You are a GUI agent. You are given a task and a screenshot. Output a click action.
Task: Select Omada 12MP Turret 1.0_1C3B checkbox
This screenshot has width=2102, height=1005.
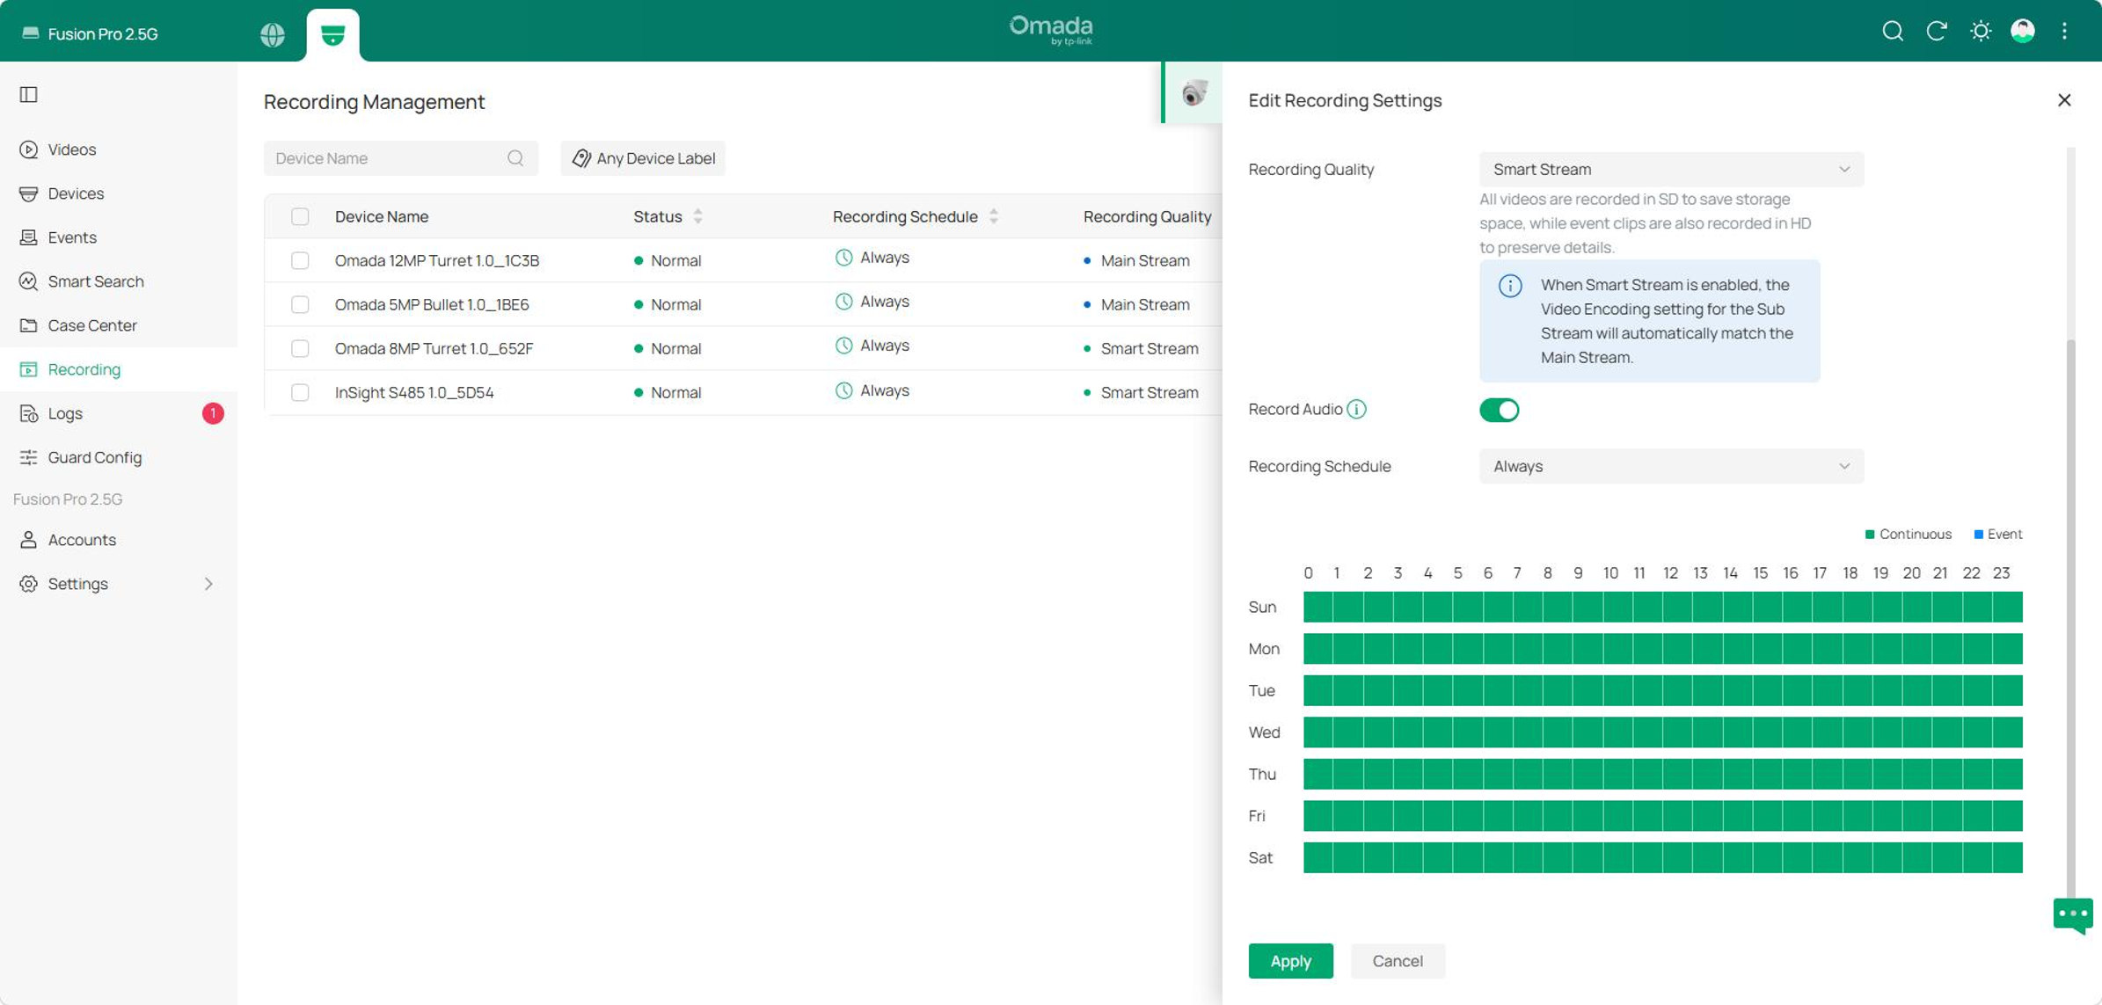pyautogui.click(x=300, y=260)
